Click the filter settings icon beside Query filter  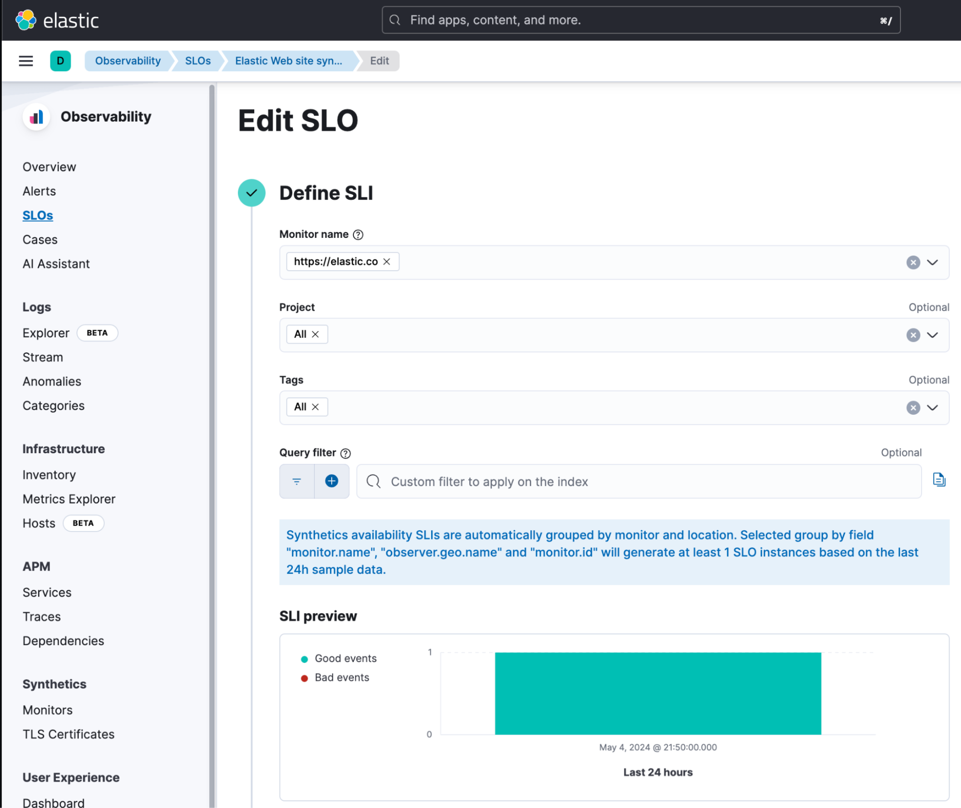(297, 481)
